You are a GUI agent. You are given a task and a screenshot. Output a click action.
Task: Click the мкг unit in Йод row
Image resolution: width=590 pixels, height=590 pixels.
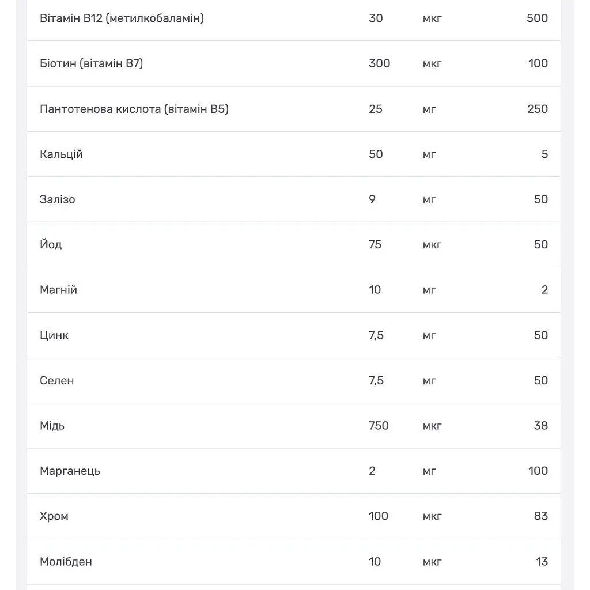[x=432, y=245]
